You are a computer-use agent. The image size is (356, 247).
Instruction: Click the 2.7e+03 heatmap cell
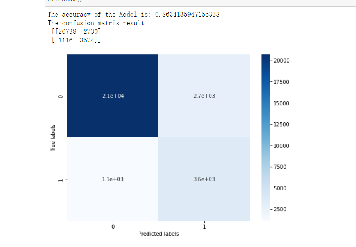point(204,96)
